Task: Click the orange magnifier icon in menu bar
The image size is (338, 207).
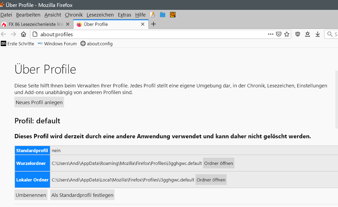Action: (x=173, y=15)
